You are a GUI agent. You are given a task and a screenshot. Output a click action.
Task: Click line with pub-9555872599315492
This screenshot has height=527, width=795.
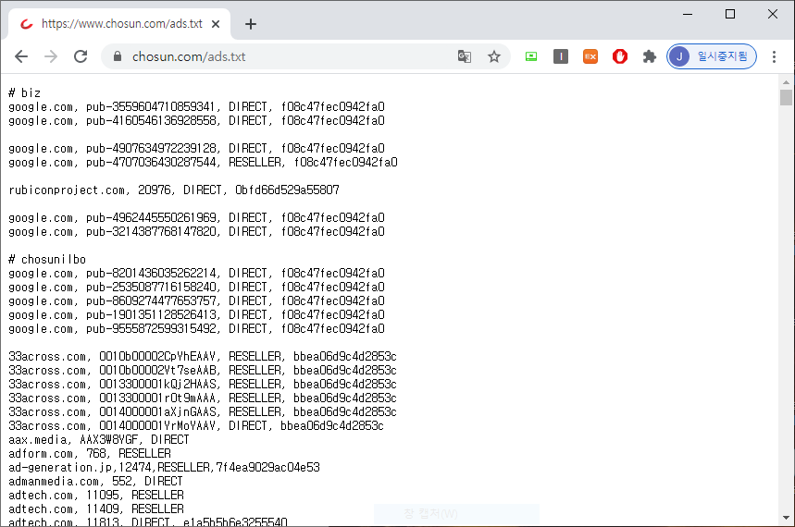(197, 329)
